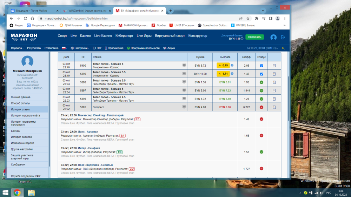351x197 pixels.
Task: Expand the Настройки dropdown
Action: 80,48
